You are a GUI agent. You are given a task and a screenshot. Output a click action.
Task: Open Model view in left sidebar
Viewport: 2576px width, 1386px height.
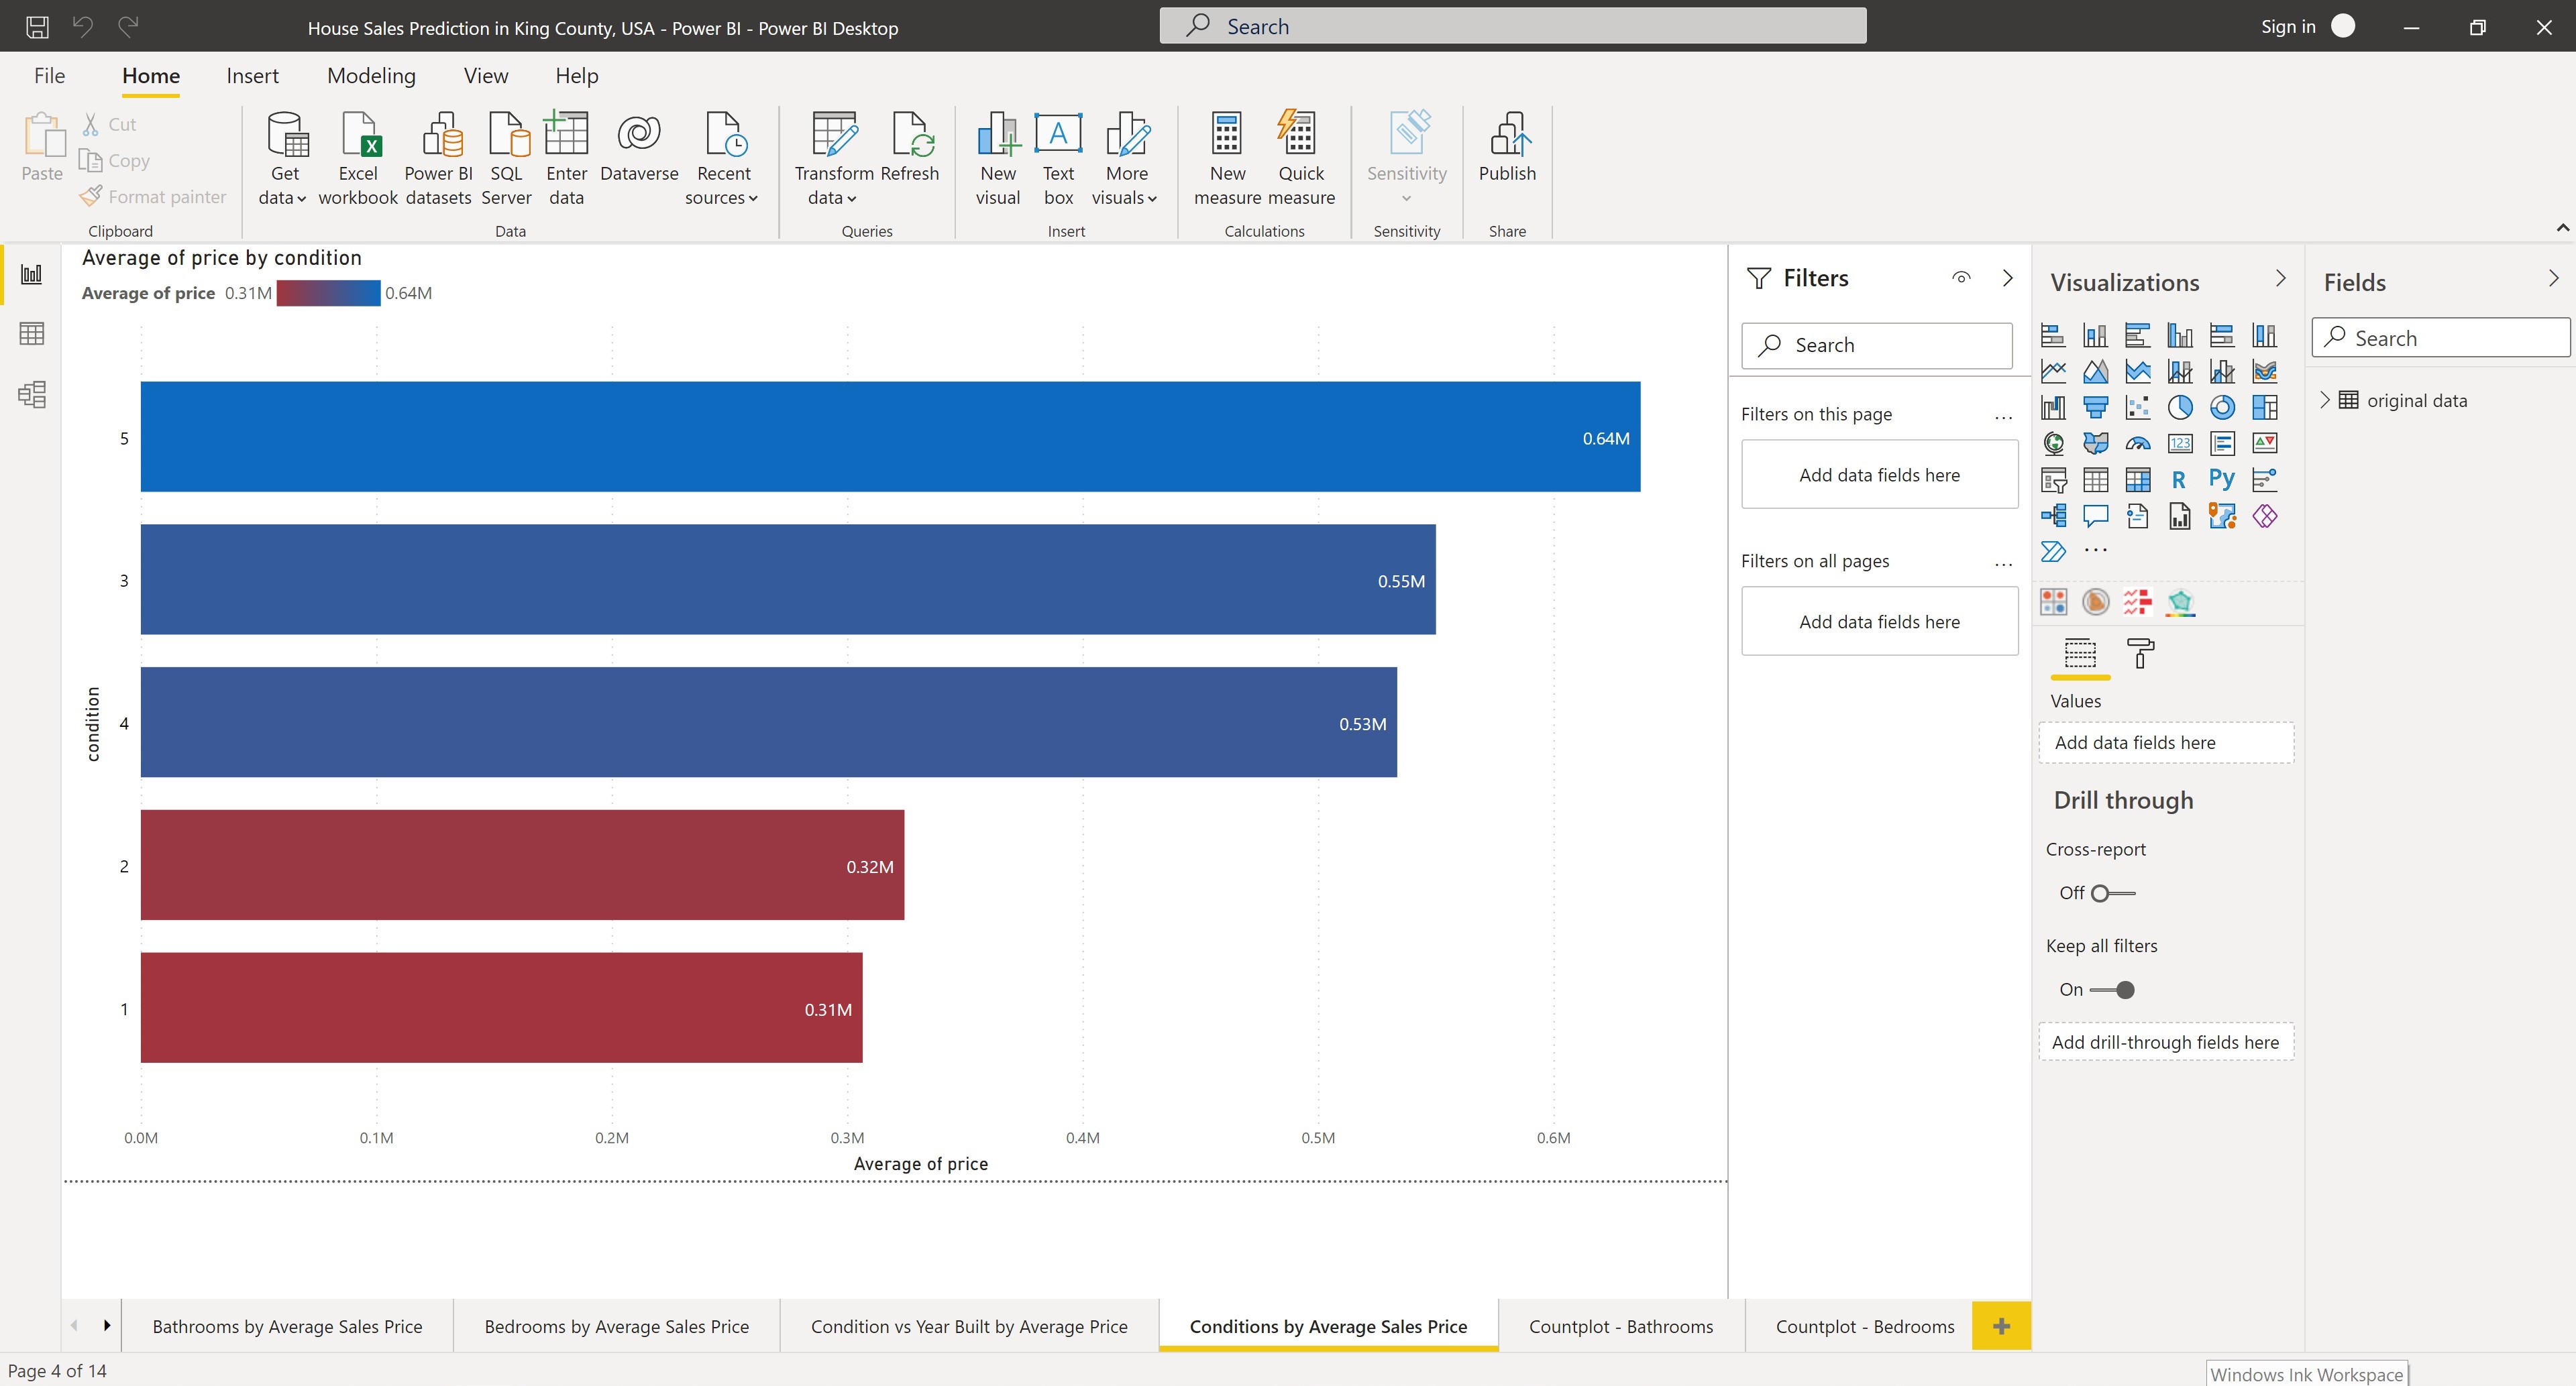[31, 395]
